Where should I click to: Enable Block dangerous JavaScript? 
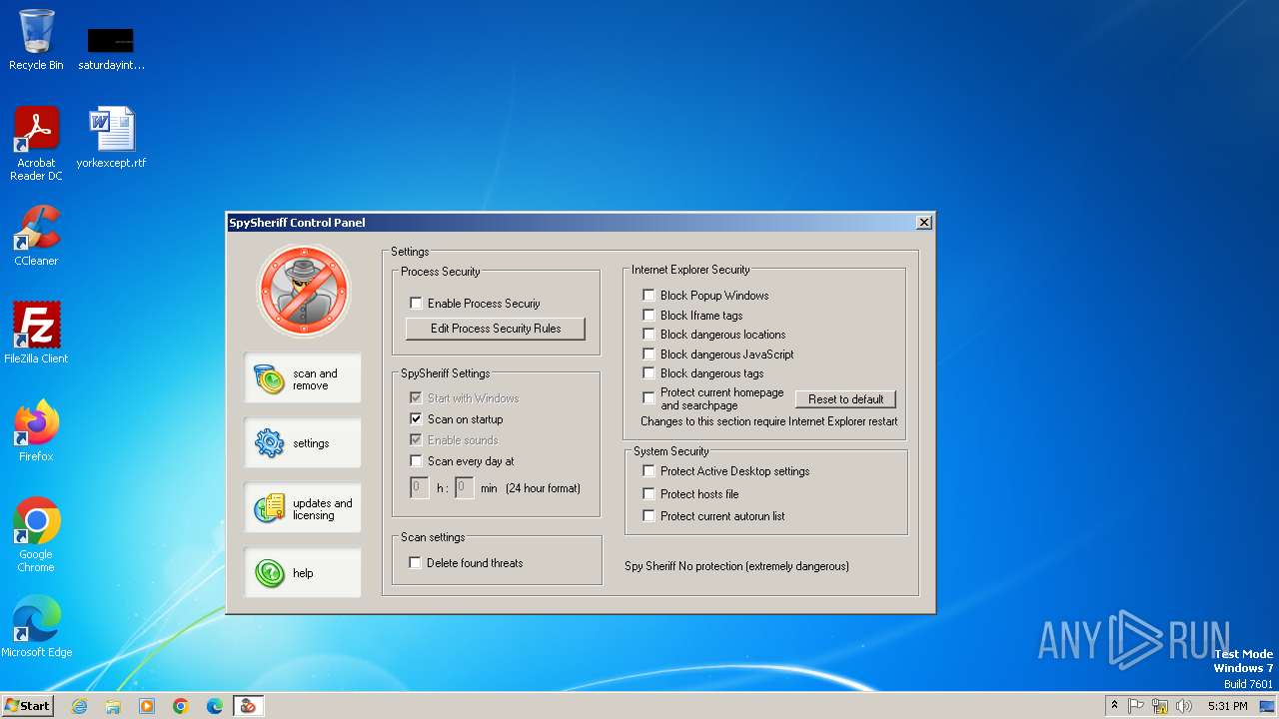tap(649, 355)
